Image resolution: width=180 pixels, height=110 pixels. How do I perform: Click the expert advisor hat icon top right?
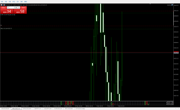172,5
